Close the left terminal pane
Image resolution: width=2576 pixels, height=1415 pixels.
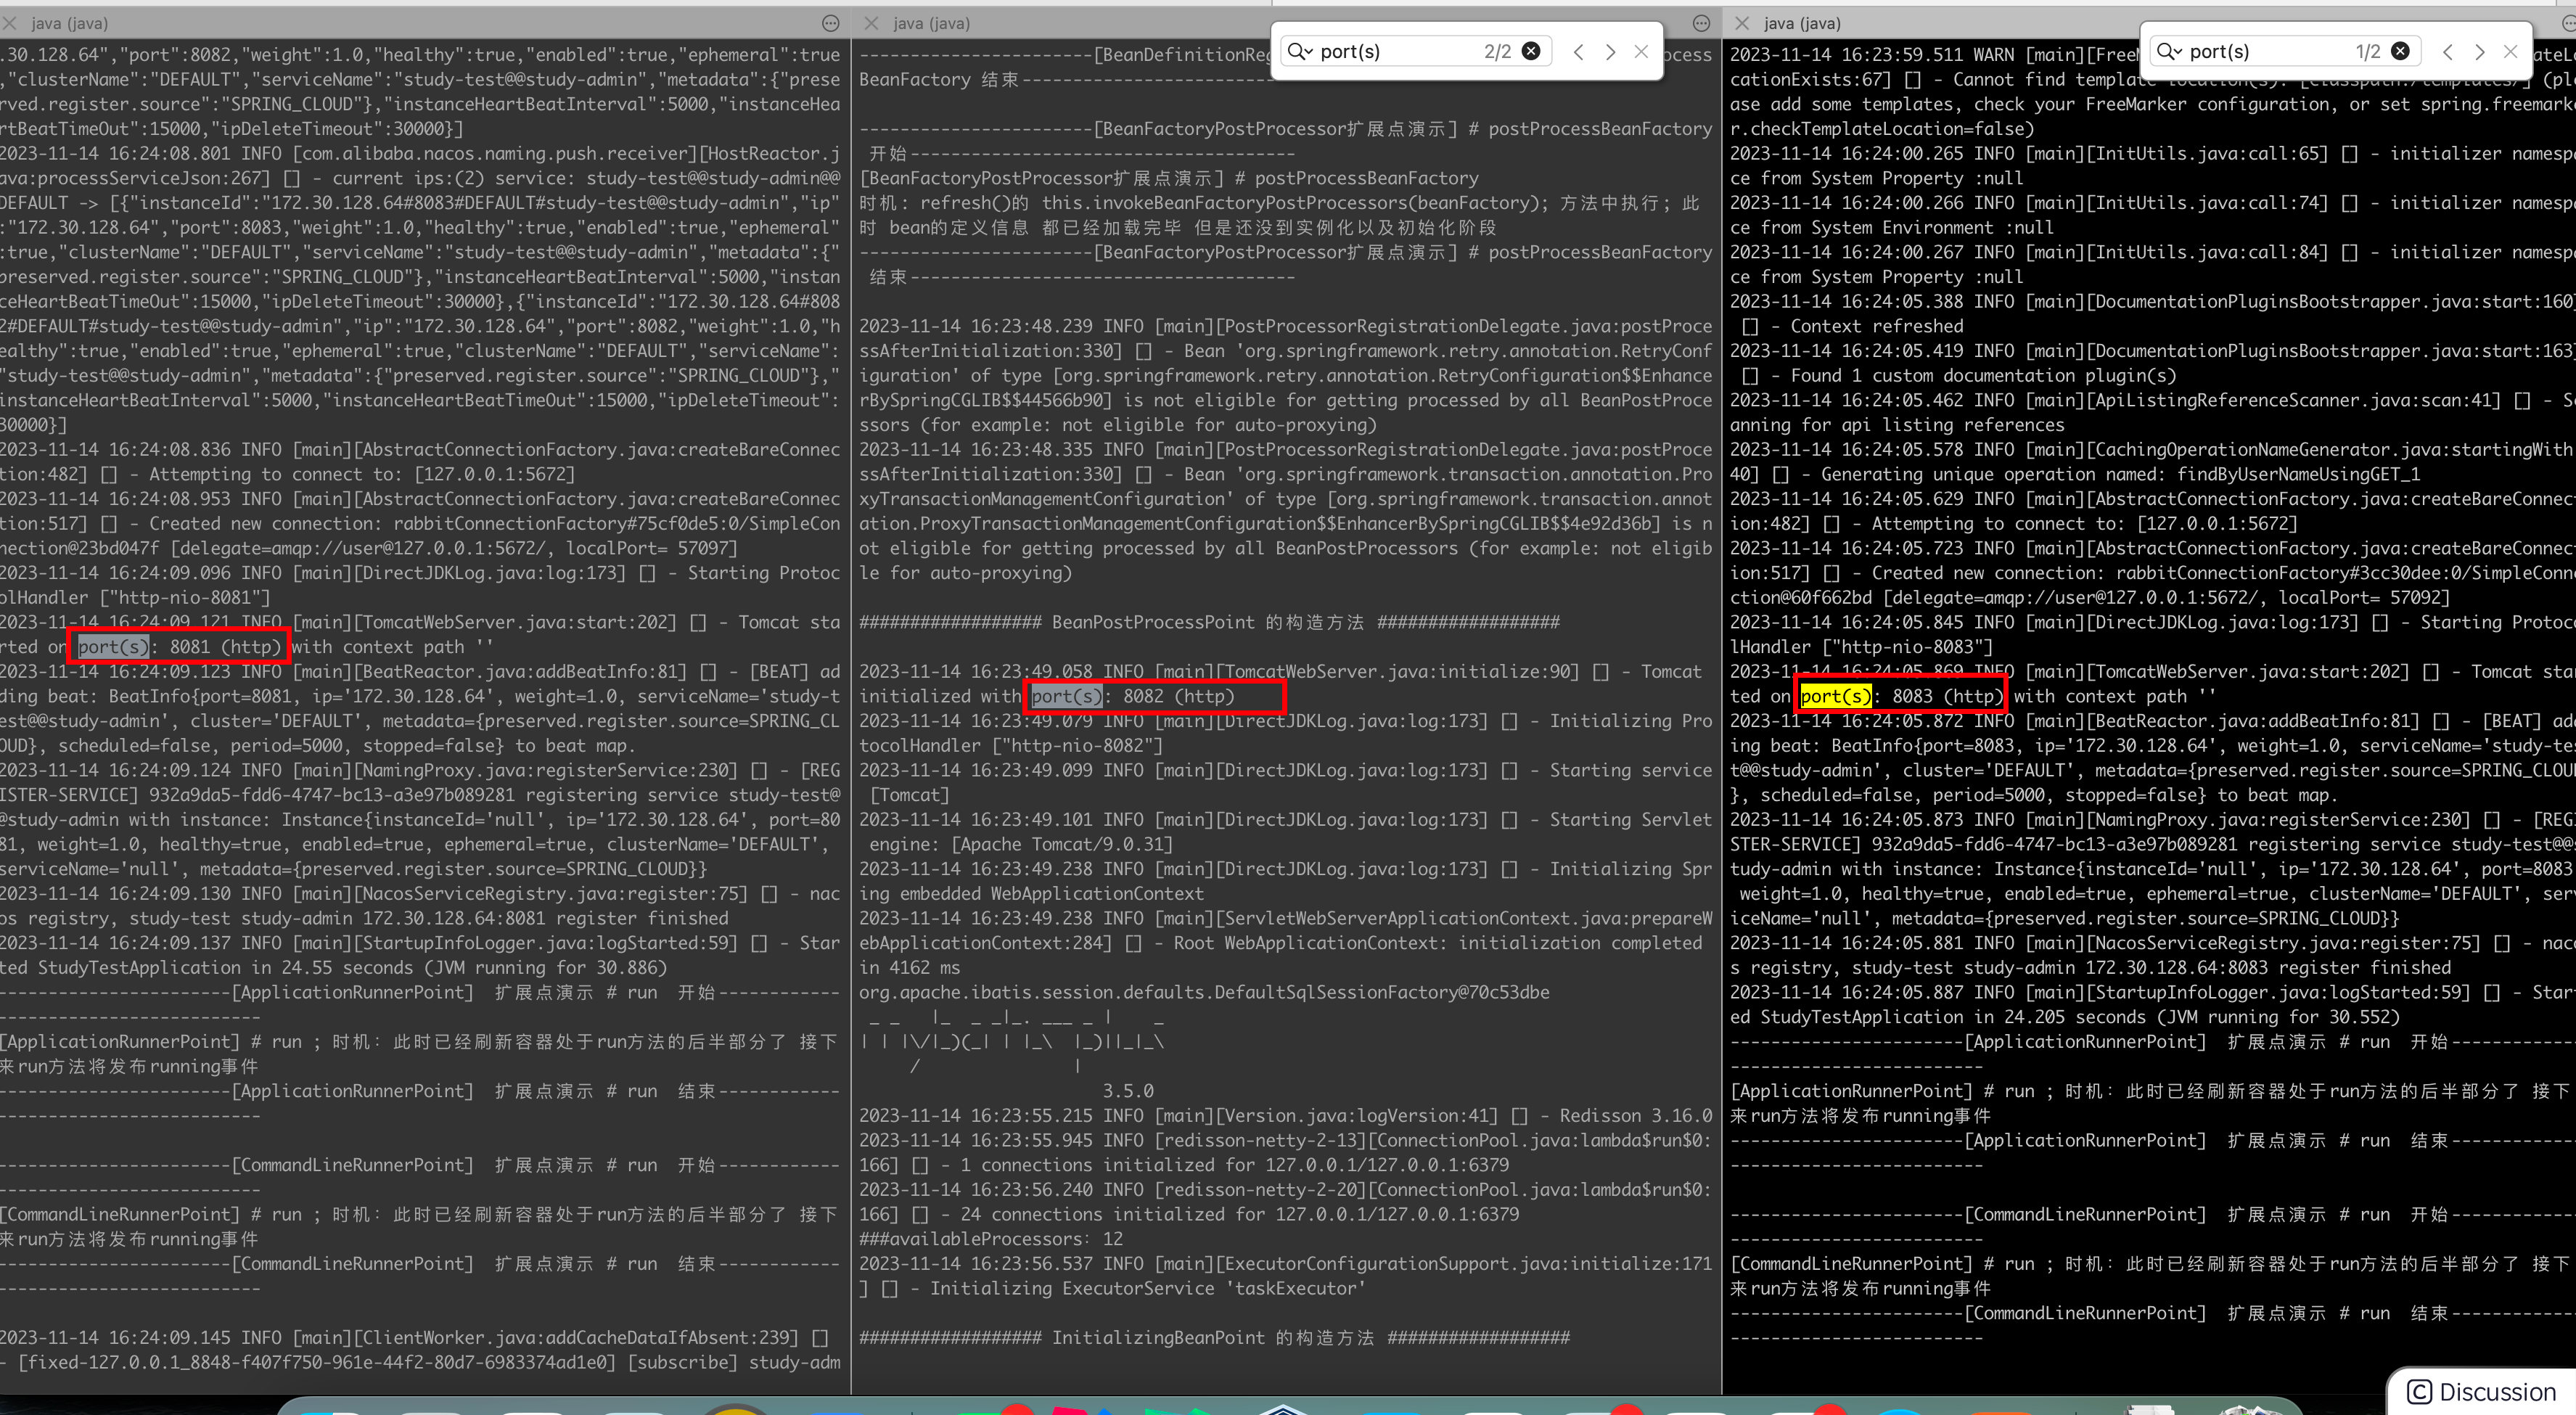[x=10, y=22]
